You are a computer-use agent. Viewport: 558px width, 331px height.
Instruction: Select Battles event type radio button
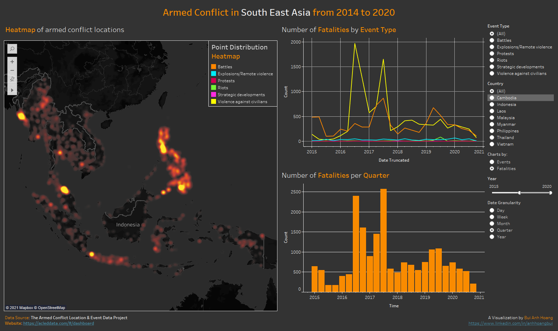click(x=492, y=40)
